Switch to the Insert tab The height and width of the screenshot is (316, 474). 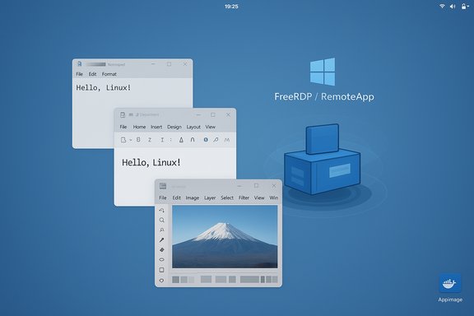(x=156, y=127)
